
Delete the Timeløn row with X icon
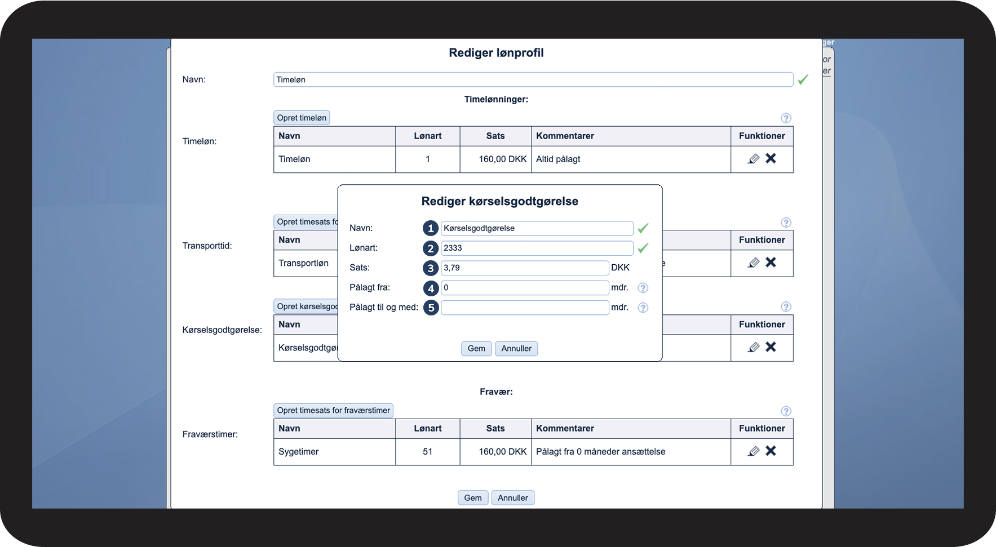coord(771,158)
